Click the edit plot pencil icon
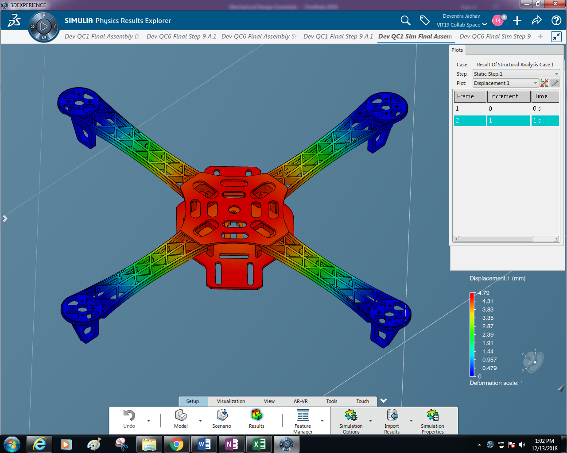The width and height of the screenshot is (567, 453). (x=555, y=83)
